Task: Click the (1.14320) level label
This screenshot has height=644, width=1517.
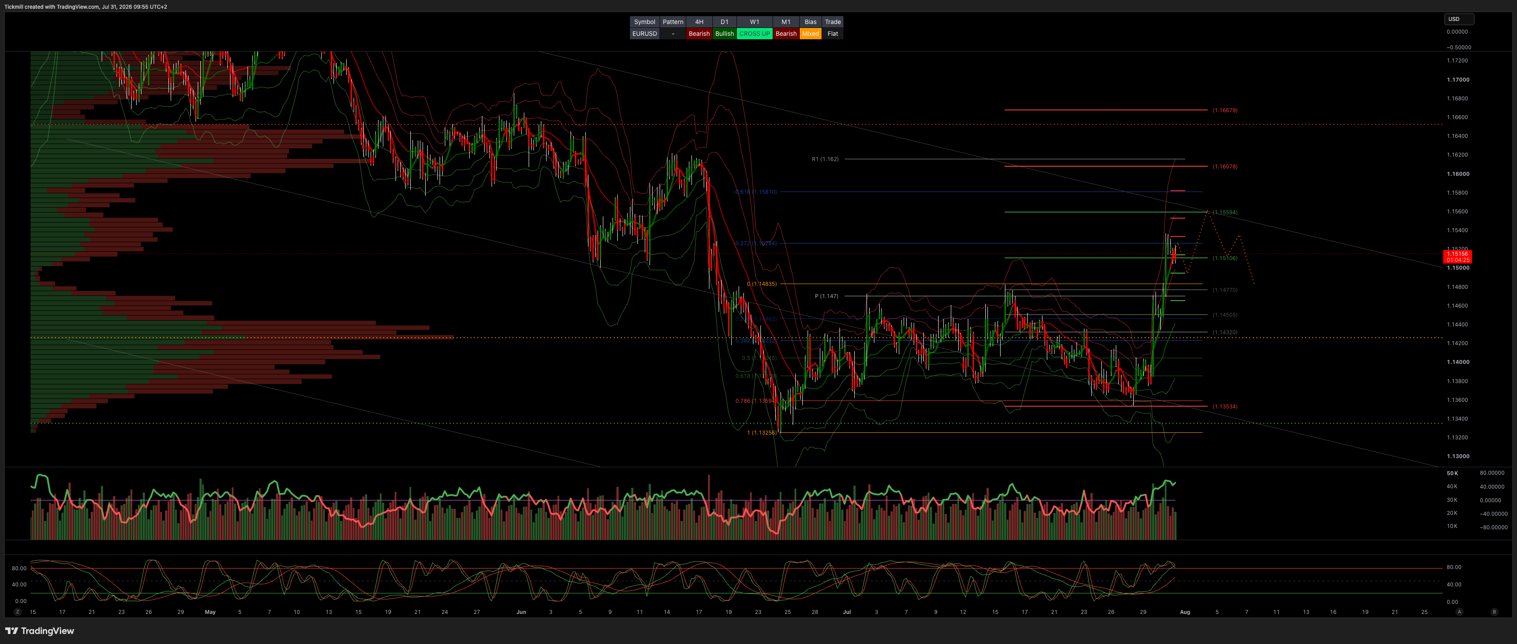Action: 1225,332
